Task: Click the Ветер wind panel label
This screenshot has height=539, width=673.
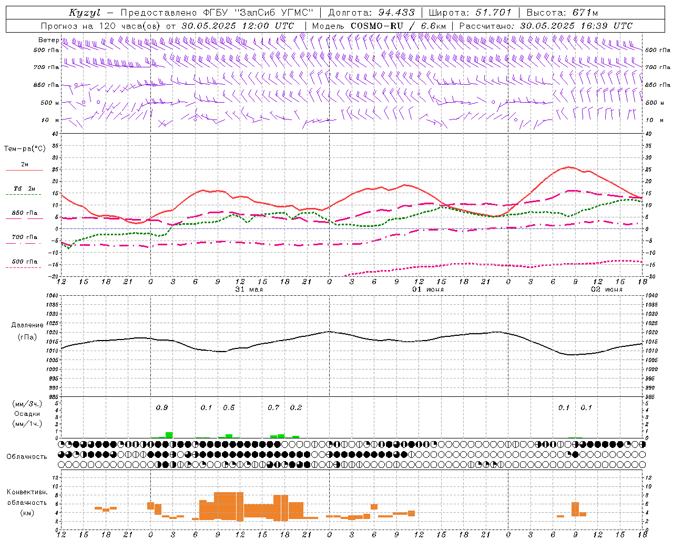Action: click(48, 40)
